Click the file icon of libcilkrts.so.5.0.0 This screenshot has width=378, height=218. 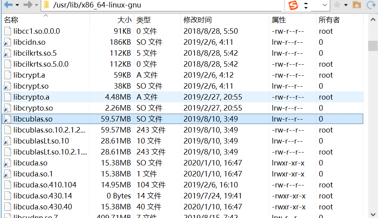click(x=7, y=64)
